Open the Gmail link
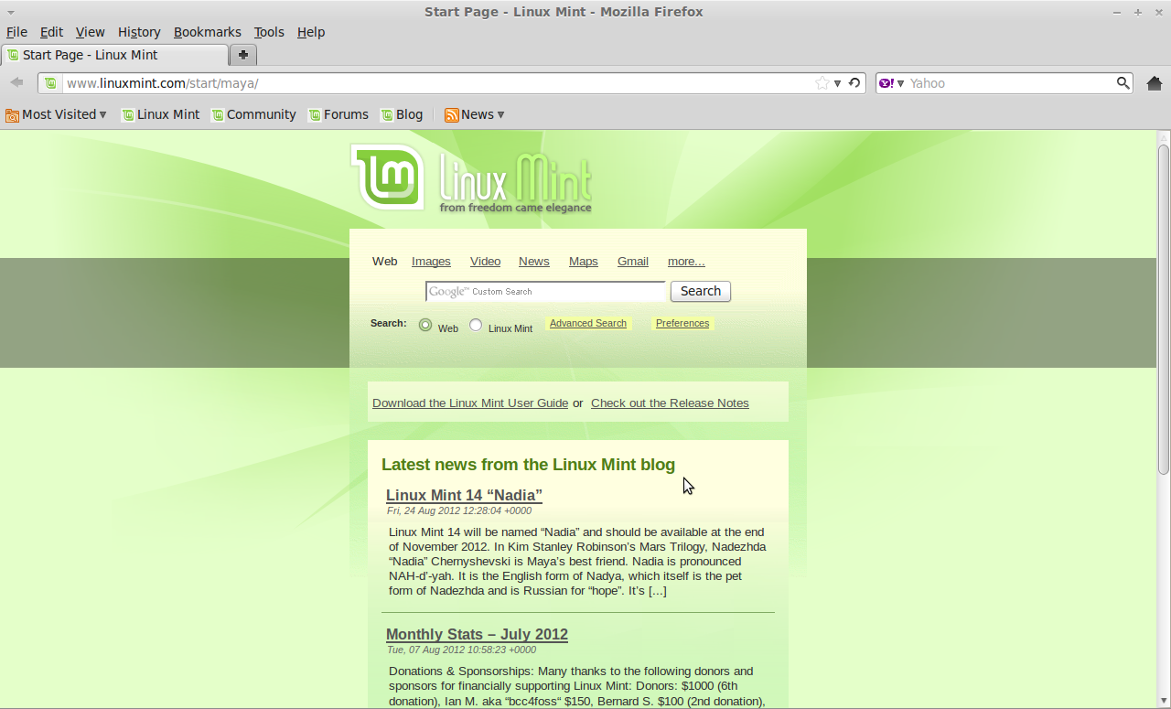1171x709 pixels. 633,262
